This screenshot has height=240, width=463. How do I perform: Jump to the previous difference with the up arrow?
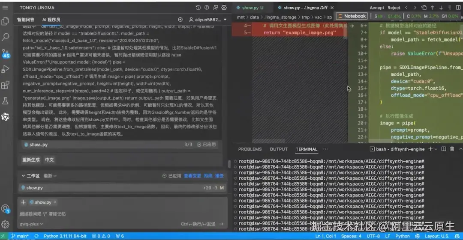tap(432, 8)
